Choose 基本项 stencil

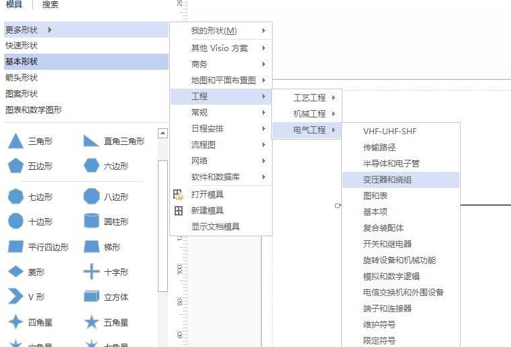[x=401, y=212]
